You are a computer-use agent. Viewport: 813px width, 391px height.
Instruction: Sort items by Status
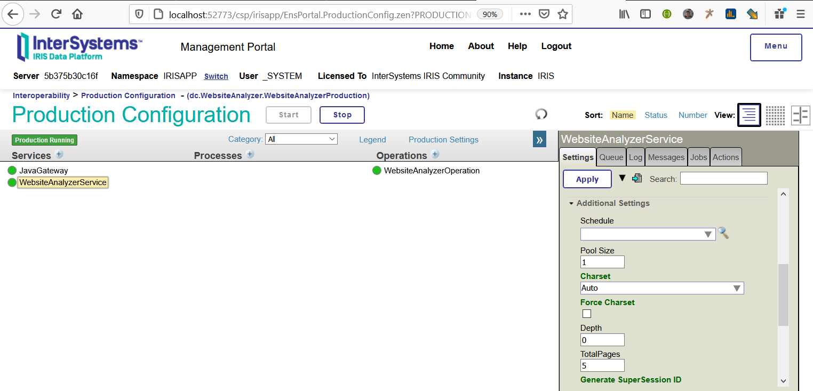pos(656,115)
